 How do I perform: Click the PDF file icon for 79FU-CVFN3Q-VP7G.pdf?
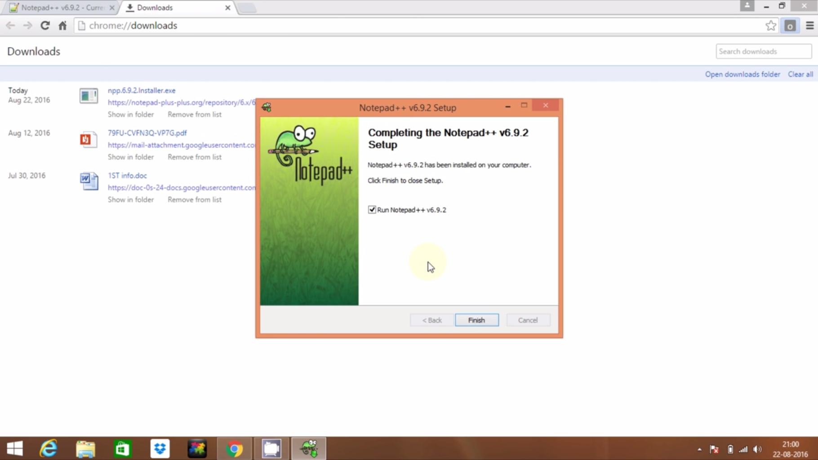click(x=89, y=139)
